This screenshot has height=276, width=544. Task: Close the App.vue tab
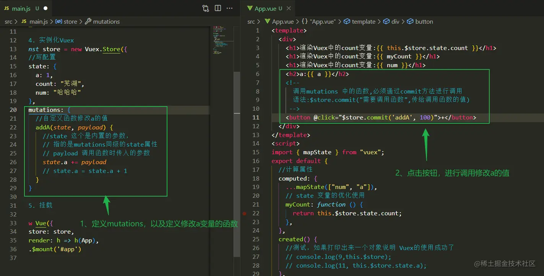click(x=289, y=8)
